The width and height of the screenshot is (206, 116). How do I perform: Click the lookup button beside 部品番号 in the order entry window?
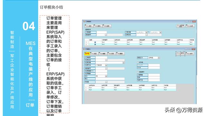pos(106,69)
